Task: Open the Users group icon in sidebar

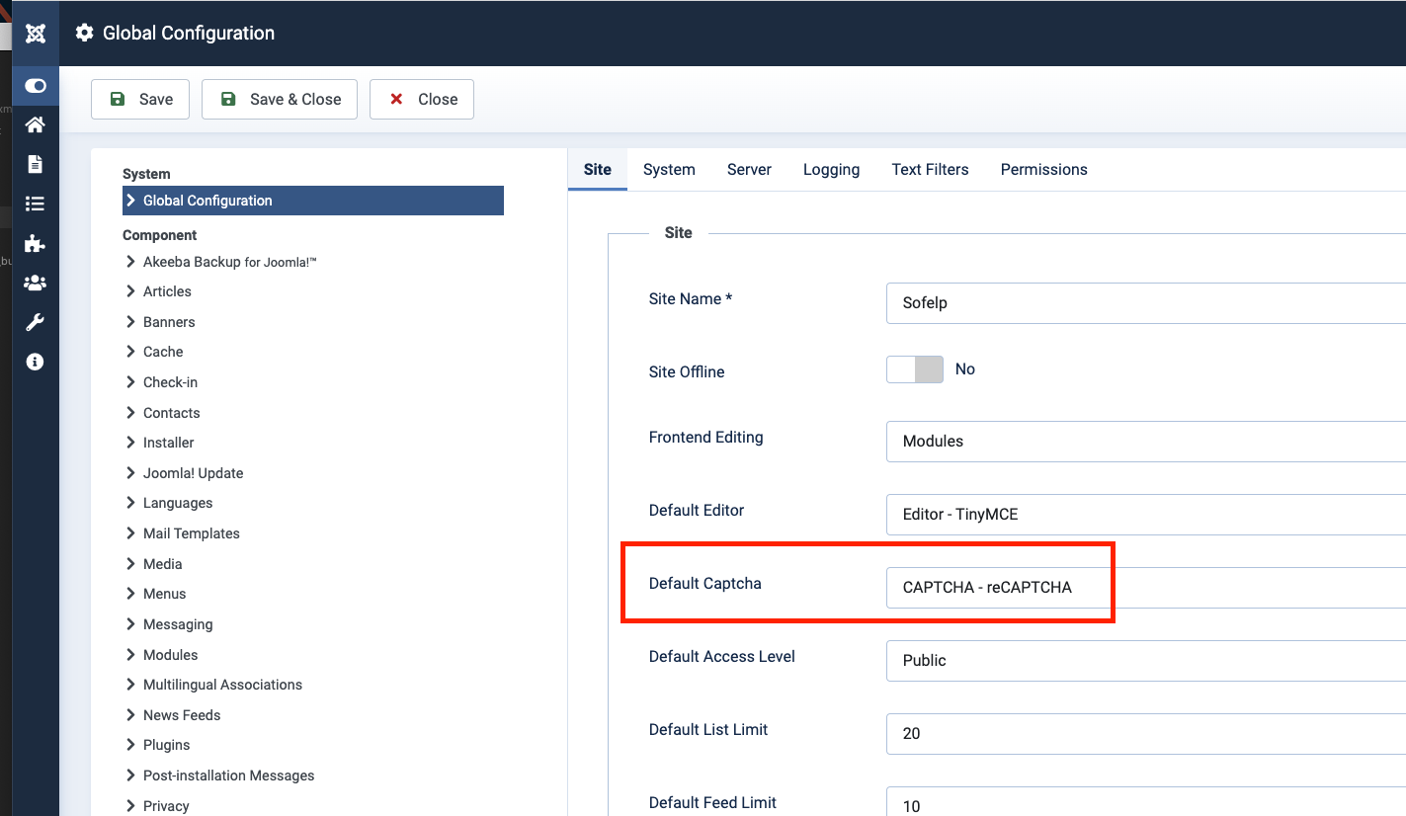Action: [x=36, y=283]
